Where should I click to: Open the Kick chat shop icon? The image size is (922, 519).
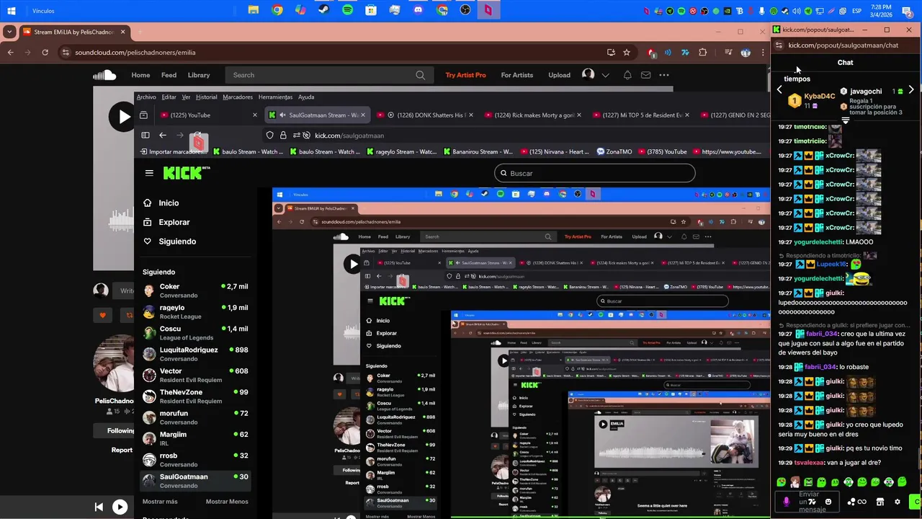(880, 502)
